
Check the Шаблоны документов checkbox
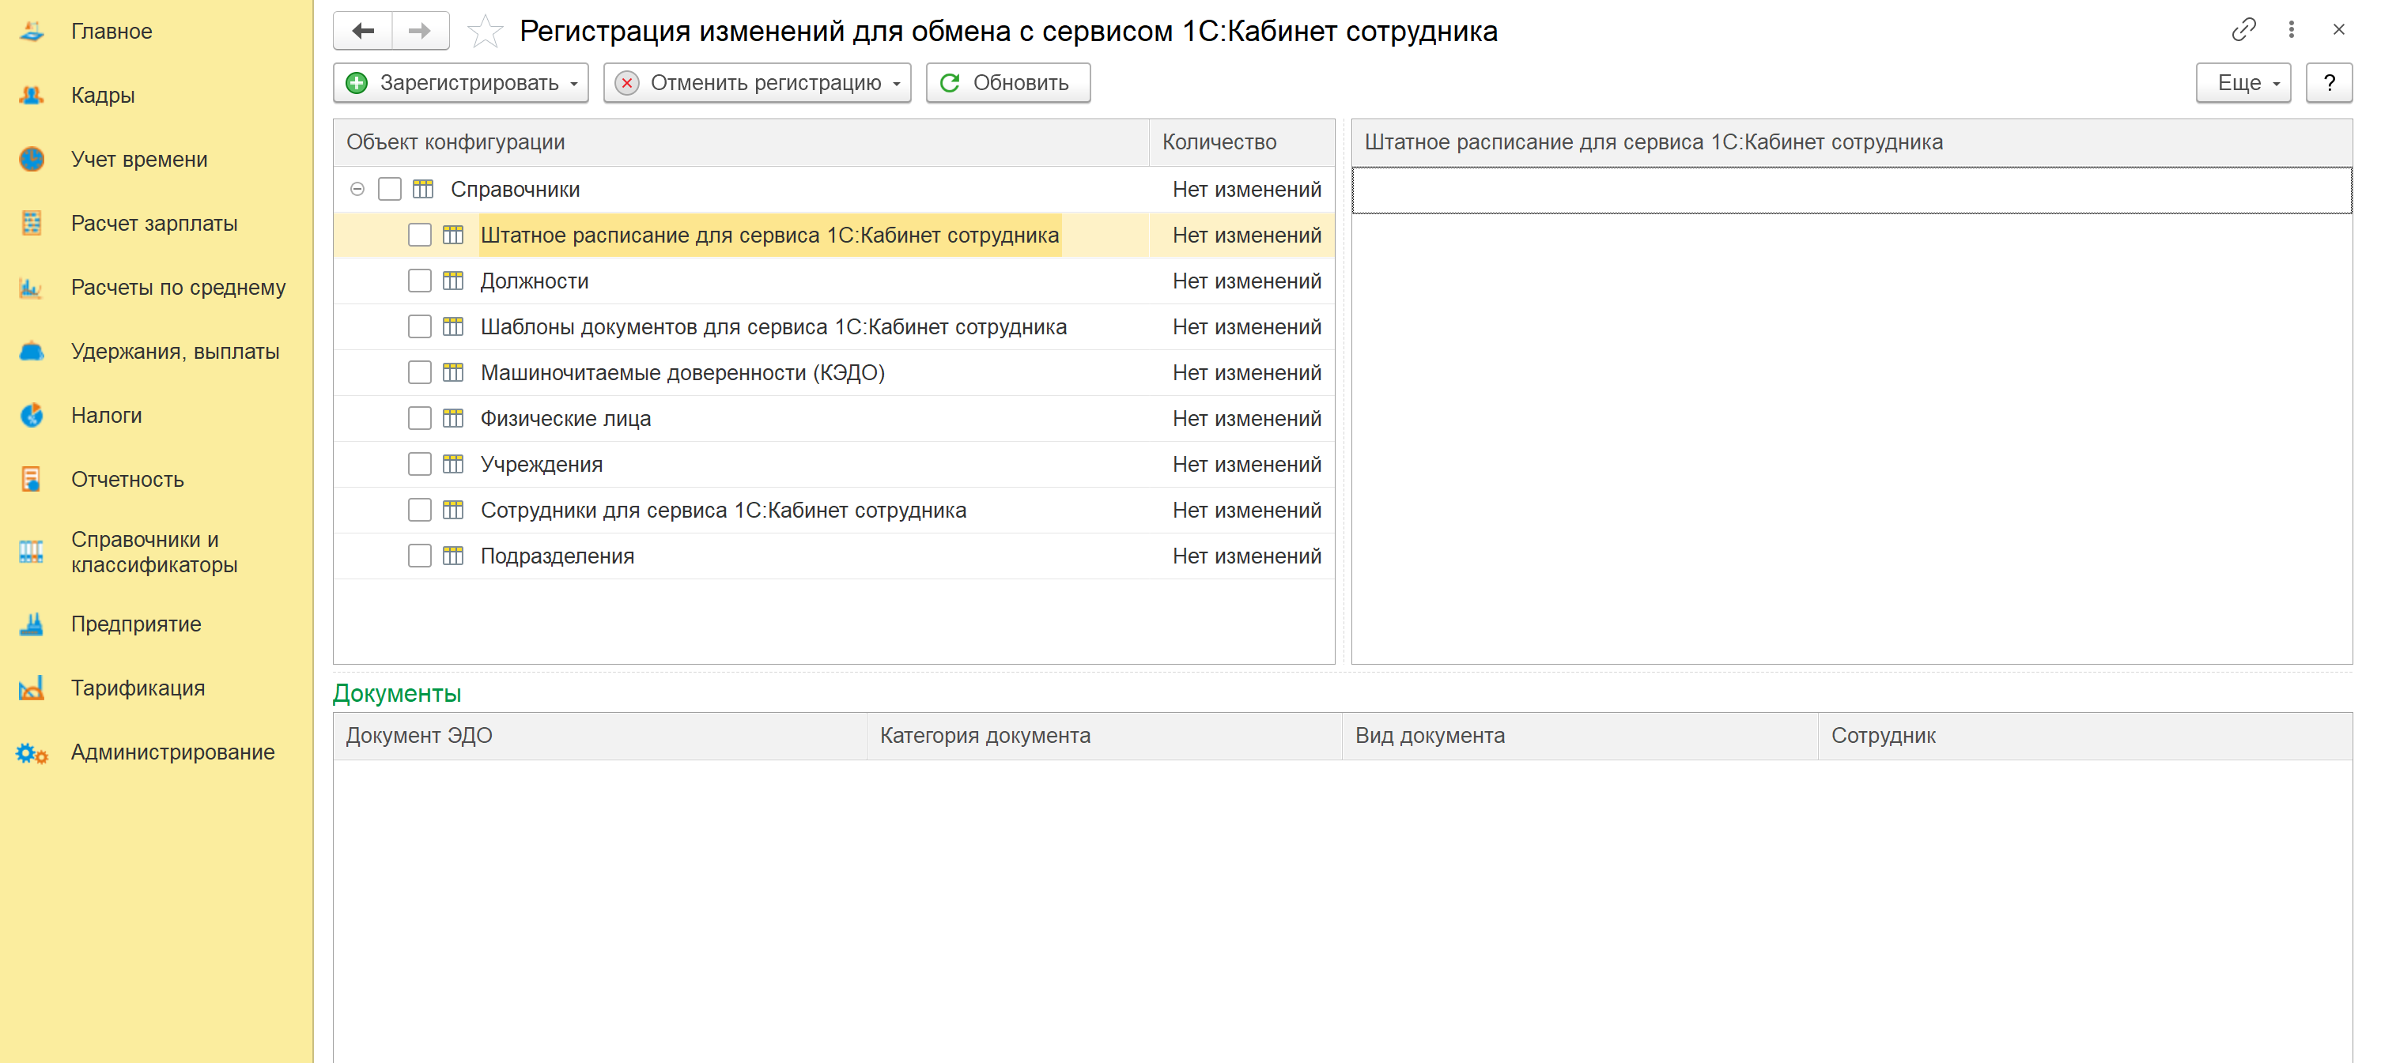click(x=420, y=327)
